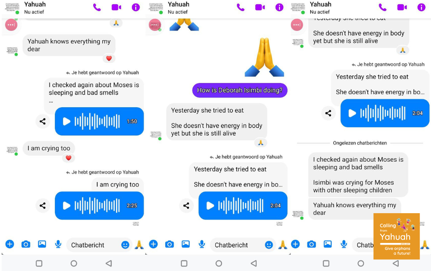Open photo gallery in the middle chat
Image resolution: width=431 pixels, height=271 pixels.
click(x=186, y=244)
